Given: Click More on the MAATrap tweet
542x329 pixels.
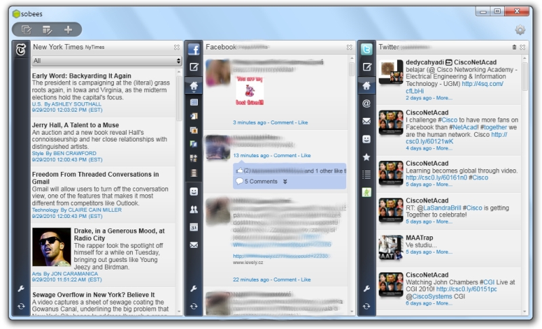Looking at the screenshot, I should point(444,252).
